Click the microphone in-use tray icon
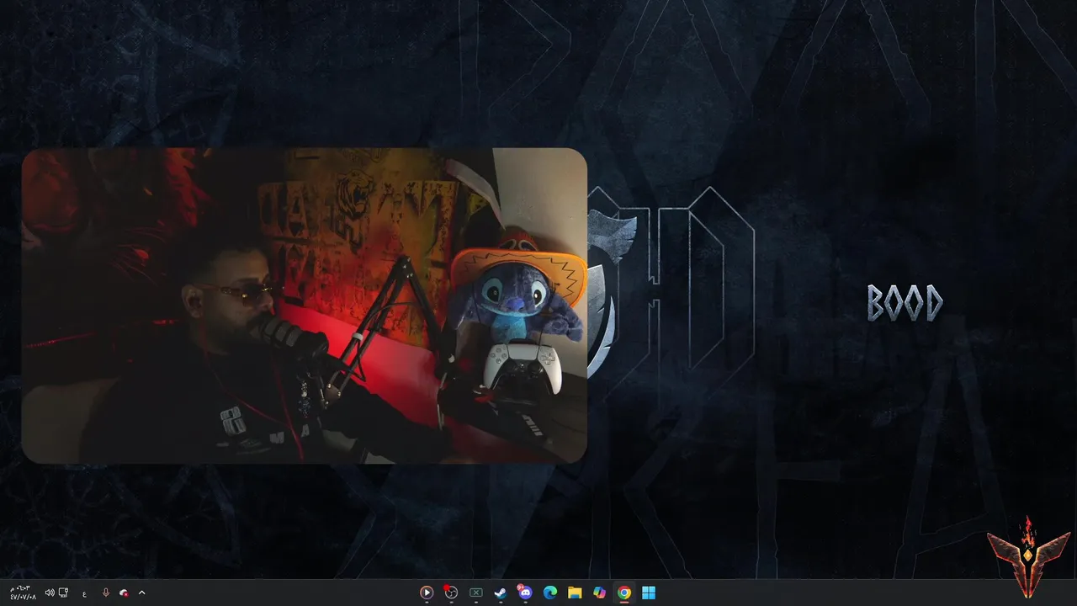The height and width of the screenshot is (606, 1077). pos(105,593)
